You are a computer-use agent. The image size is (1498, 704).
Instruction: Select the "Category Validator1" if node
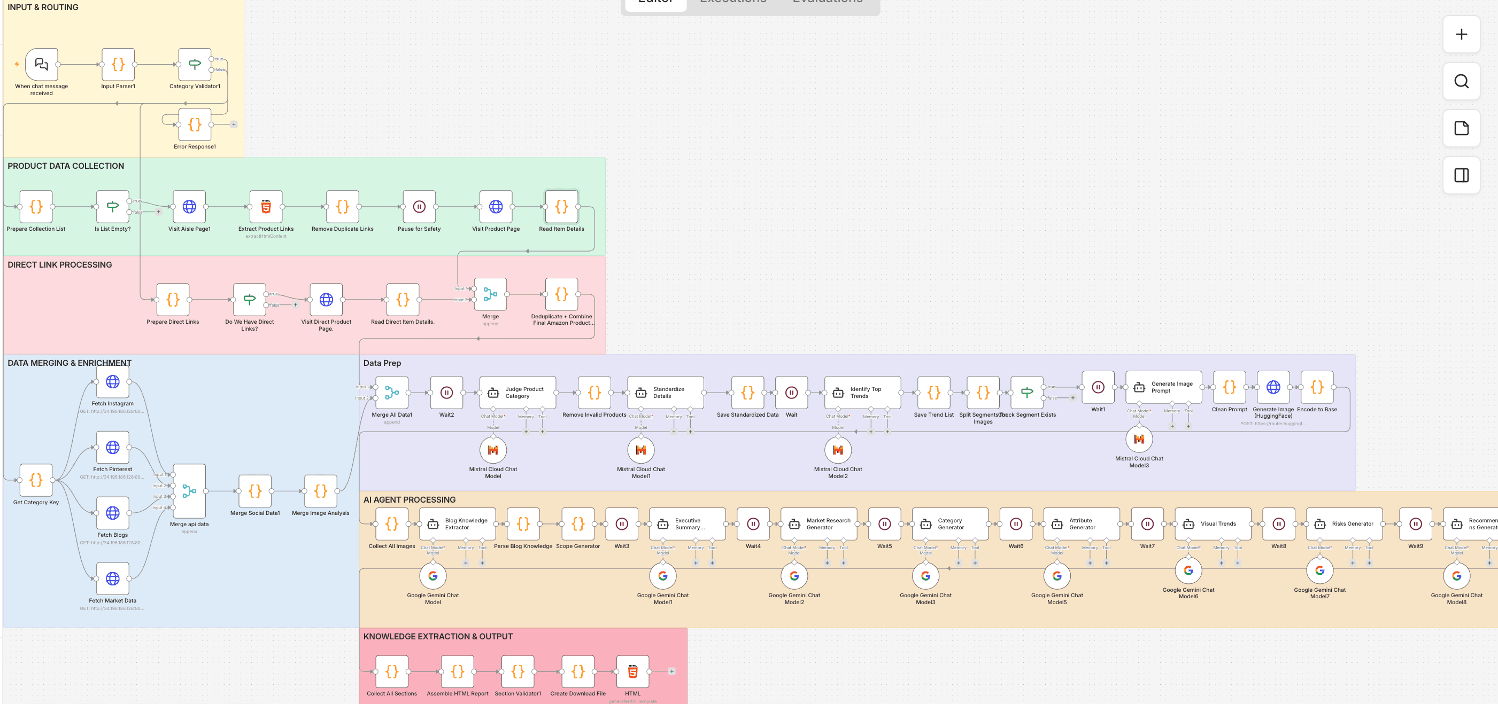[x=194, y=65]
